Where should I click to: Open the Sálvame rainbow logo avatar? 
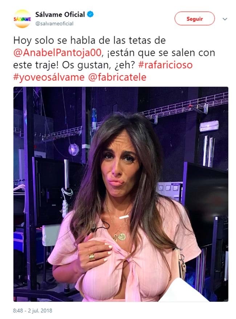coord(22,19)
